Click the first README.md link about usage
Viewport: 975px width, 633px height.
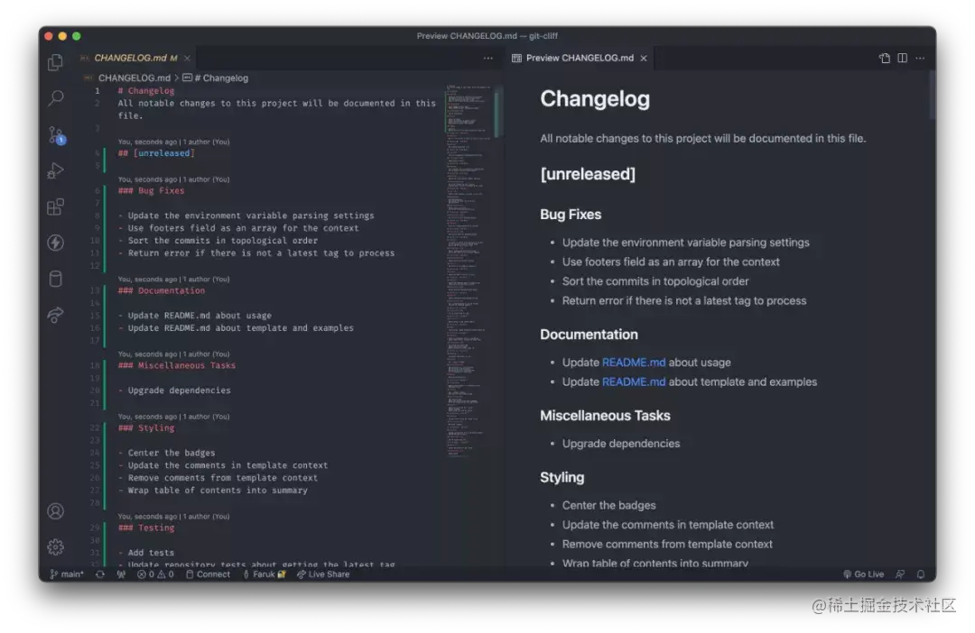pyautogui.click(x=634, y=362)
